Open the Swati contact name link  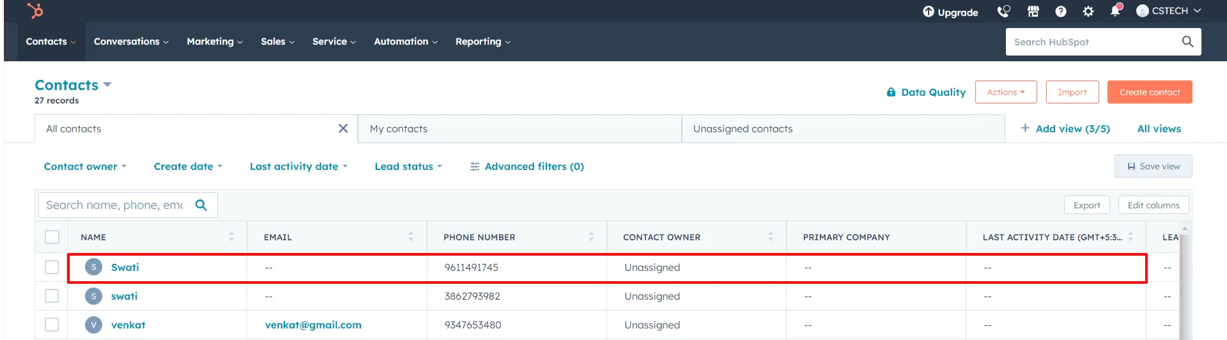point(125,267)
